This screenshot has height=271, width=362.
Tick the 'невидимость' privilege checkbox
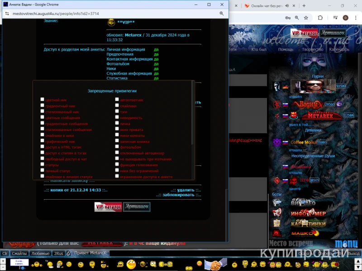[x=117, y=117]
